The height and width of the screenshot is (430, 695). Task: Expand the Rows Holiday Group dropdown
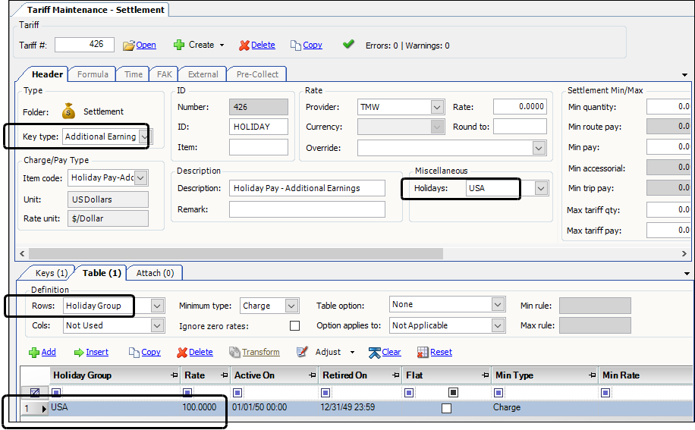point(157,306)
